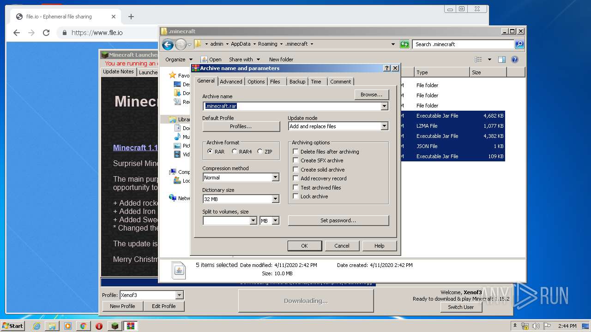Open the MB unit dropdown
591x332 pixels.
coord(275,221)
